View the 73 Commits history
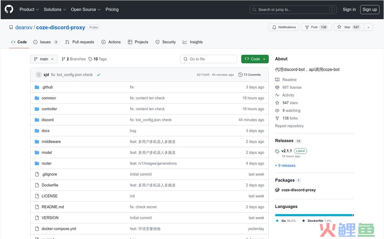Viewport: 384px width, 239px height. (x=249, y=75)
